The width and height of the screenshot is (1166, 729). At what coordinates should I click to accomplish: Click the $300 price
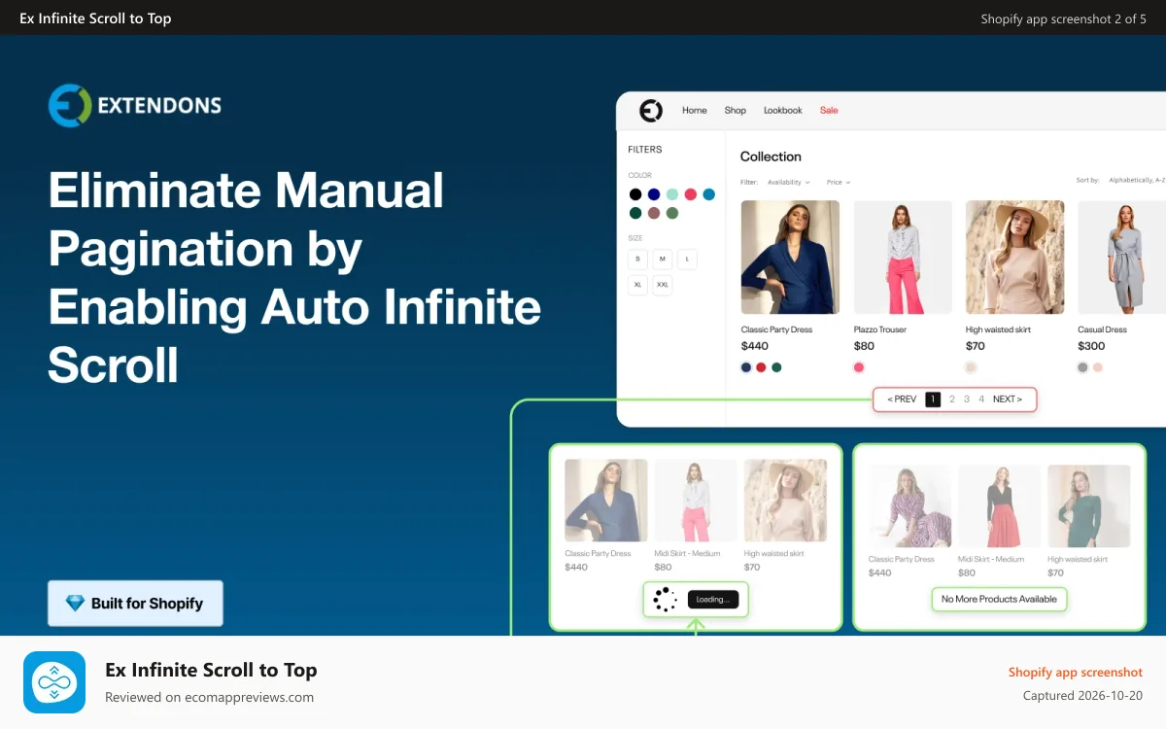point(1091,346)
